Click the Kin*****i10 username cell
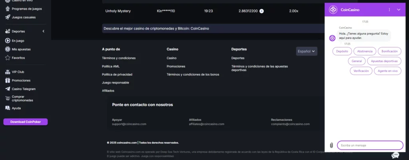The height and width of the screenshot is (160, 409). click(x=166, y=11)
